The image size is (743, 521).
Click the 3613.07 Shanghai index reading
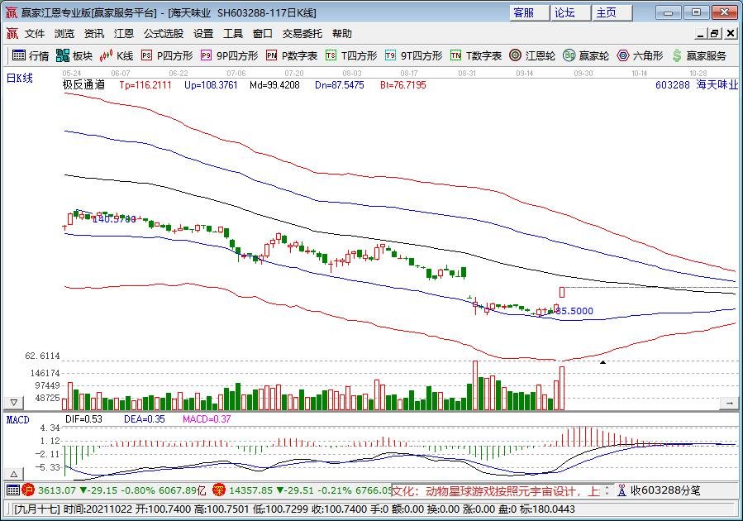coord(57,490)
